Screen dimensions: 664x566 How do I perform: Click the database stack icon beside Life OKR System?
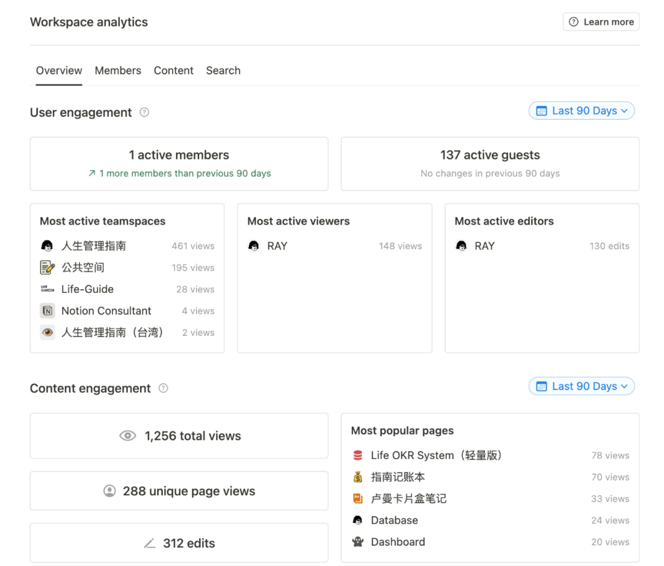pos(357,455)
